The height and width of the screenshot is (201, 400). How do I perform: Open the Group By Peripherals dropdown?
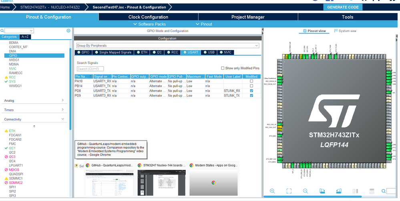pos(168,46)
